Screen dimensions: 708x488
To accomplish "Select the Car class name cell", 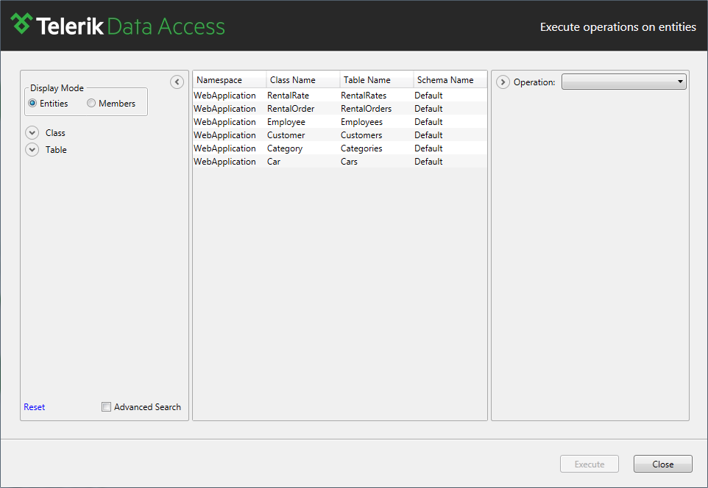I will tap(274, 162).
